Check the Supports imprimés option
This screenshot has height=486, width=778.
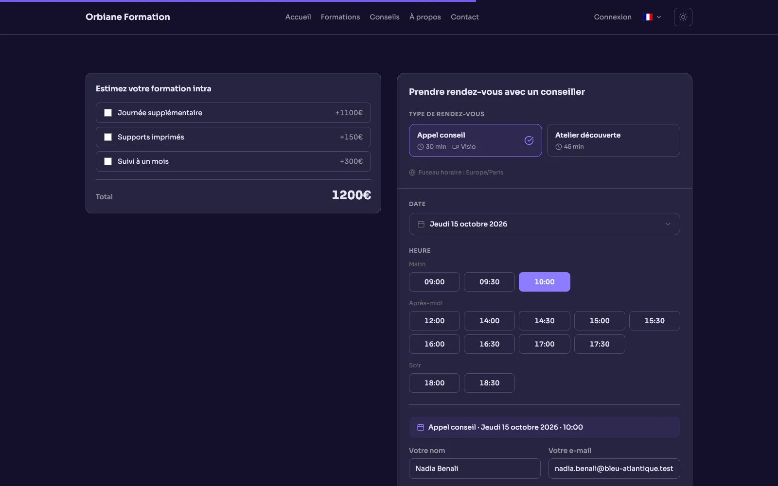pos(108,137)
